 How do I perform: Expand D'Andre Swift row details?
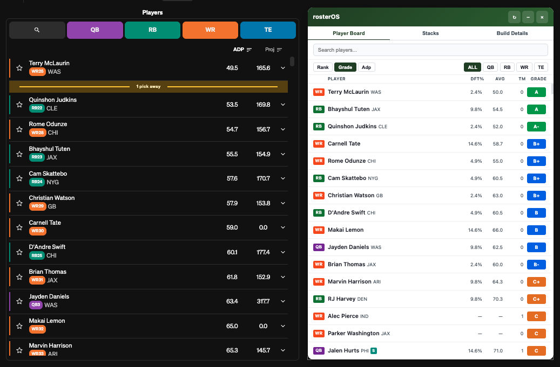283,252
